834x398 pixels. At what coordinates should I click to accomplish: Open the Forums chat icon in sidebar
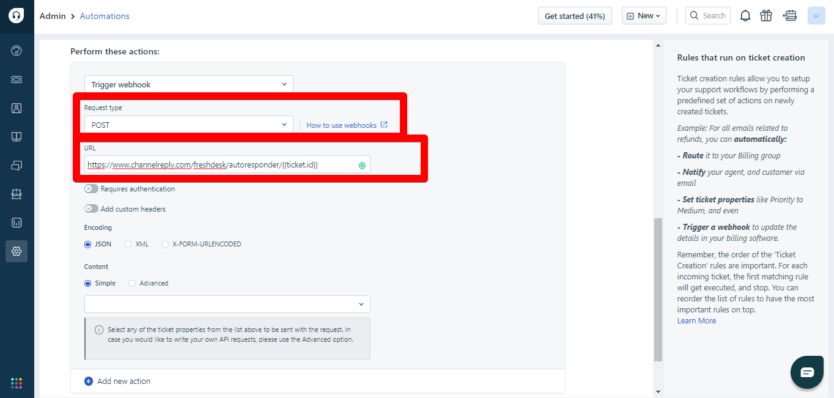pos(17,165)
